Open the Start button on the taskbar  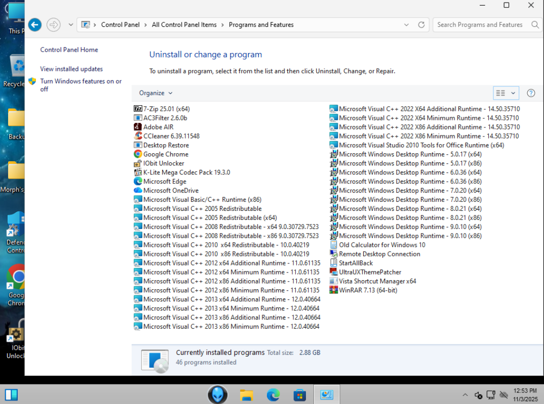pyautogui.click(x=11, y=395)
